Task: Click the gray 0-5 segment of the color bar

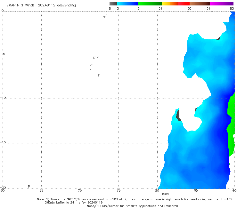Action: tap(113, 4)
